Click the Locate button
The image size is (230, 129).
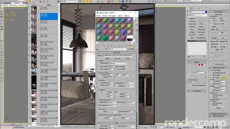[x=127, y=58]
